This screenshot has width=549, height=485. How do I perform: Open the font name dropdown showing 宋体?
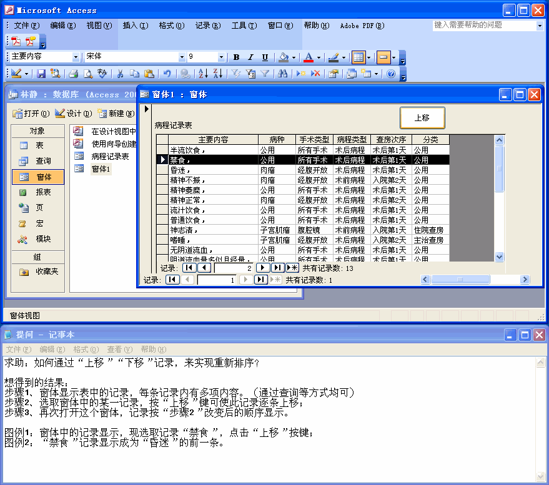click(x=182, y=57)
